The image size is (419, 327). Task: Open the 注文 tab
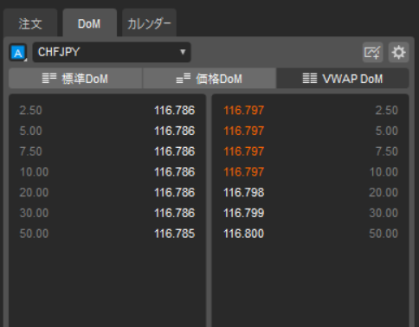[x=30, y=22]
